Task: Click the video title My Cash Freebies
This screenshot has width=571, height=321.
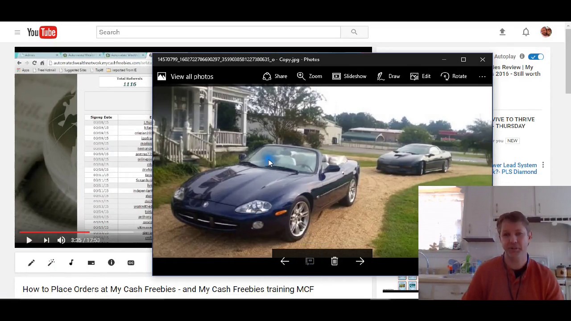Action: coord(168,289)
